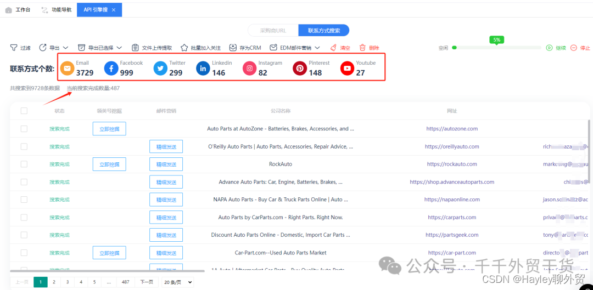Viewport: 593px width, 290px height.
Task: Go to page 2
Action: [54, 282]
